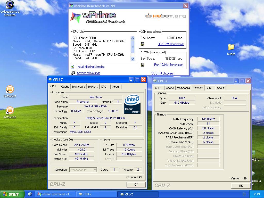Click the CAS# Latency value 2.0 clocks

[x=208, y=128]
